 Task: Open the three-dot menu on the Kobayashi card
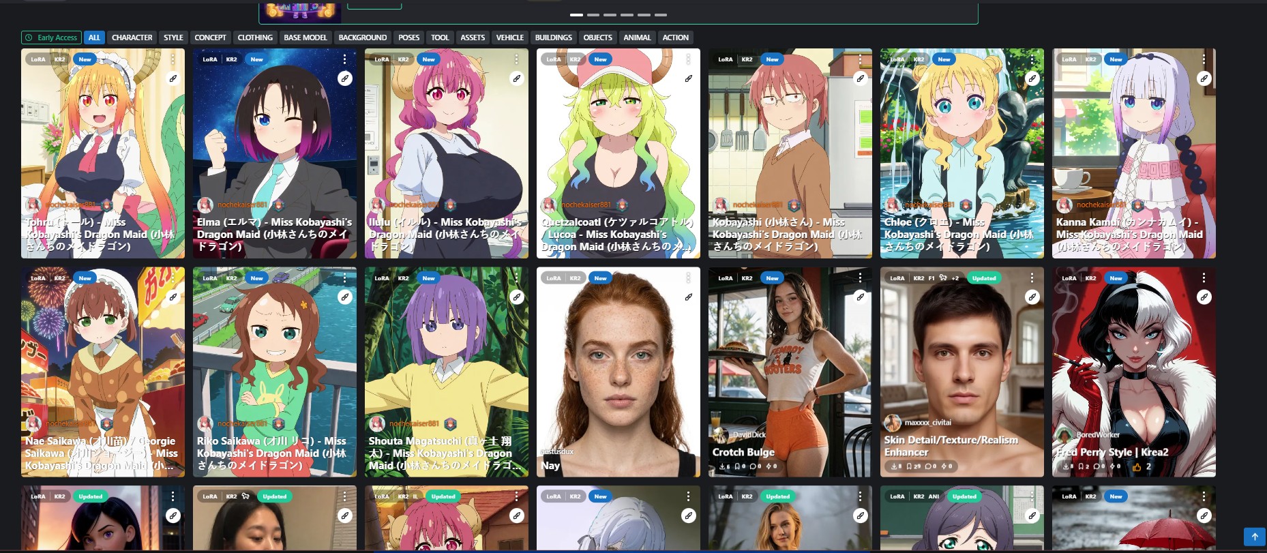pyautogui.click(x=861, y=59)
